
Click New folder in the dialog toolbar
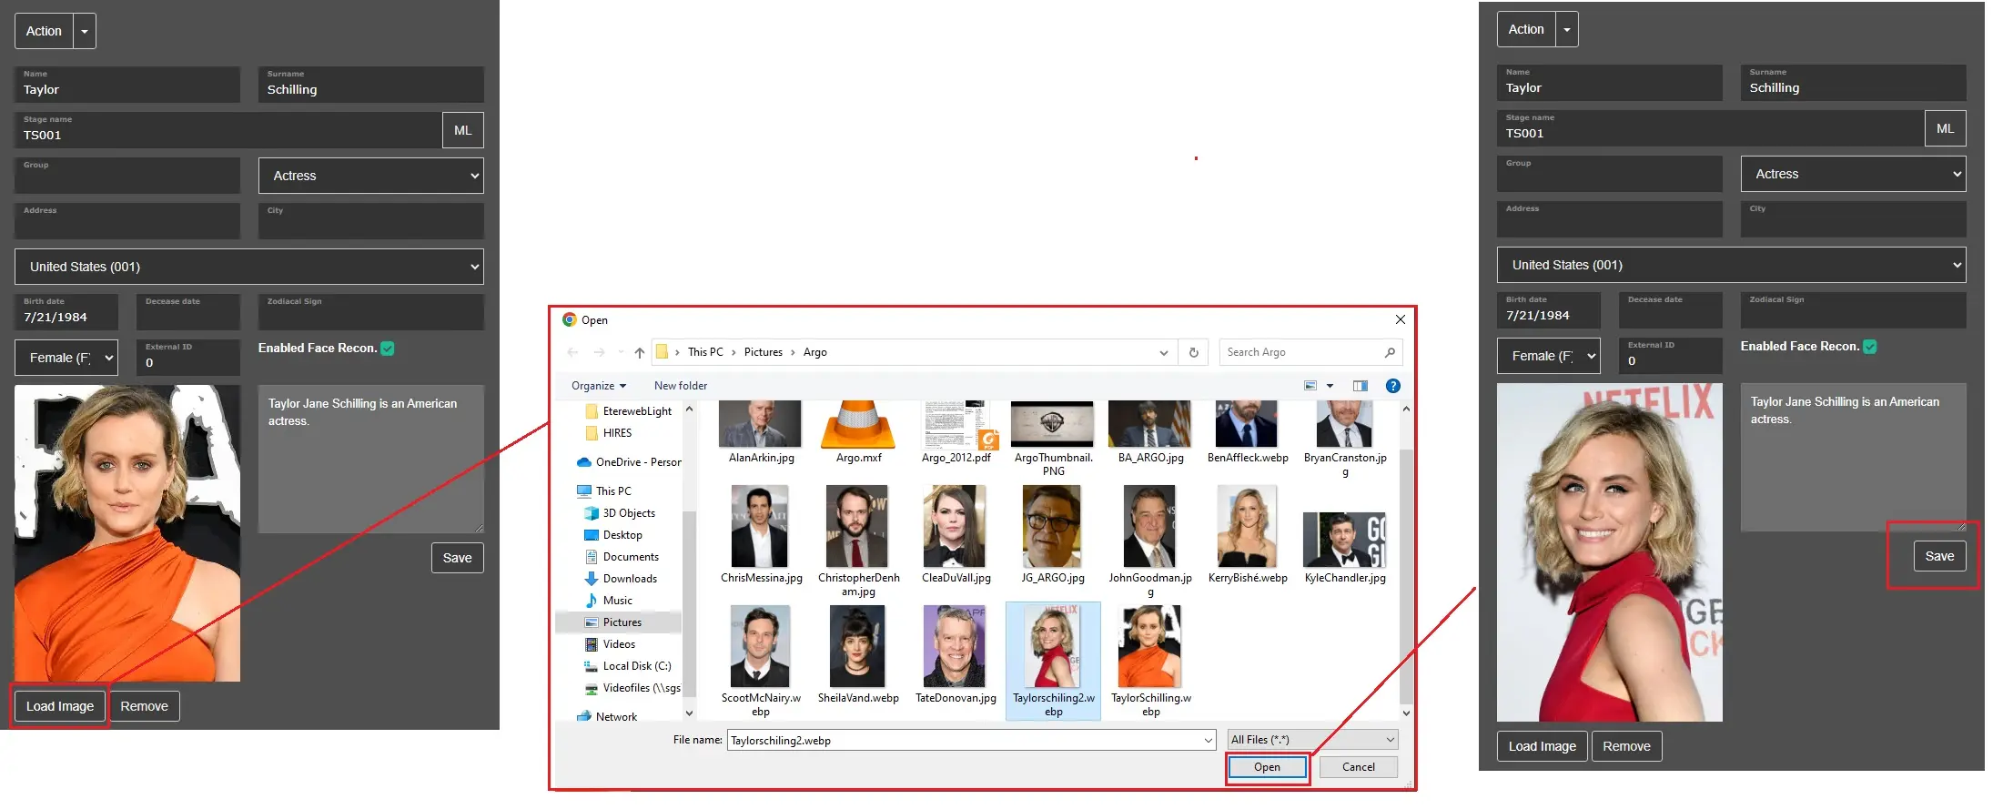pyautogui.click(x=680, y=386)
